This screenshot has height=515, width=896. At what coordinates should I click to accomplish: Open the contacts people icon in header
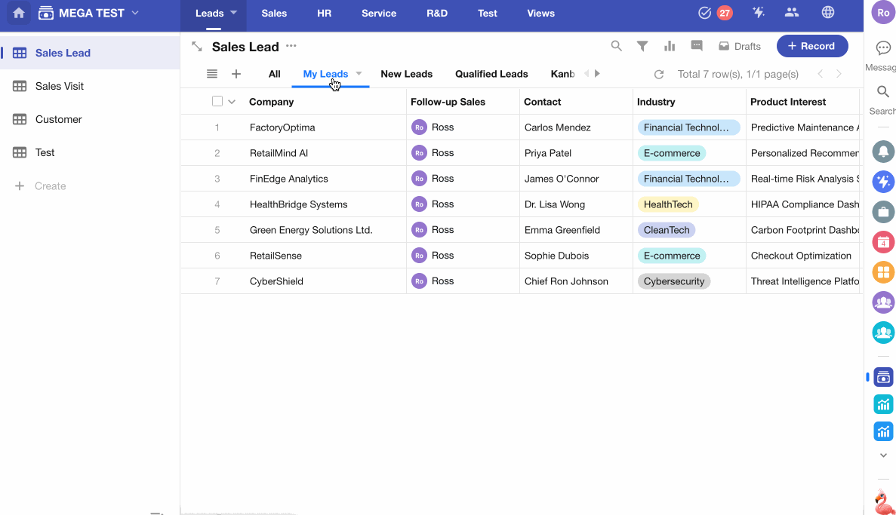[x=792, y=13]
